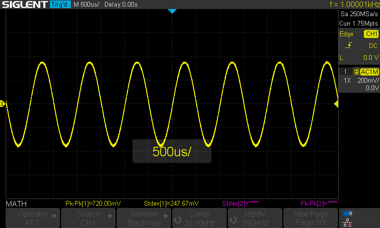Image resolution: width=380 pixels, height=228 pixels.
Task: Click the channel 1 number label
Action: 345,72
